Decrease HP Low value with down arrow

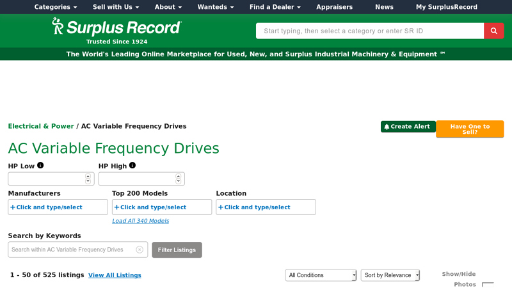pos(88,181)
